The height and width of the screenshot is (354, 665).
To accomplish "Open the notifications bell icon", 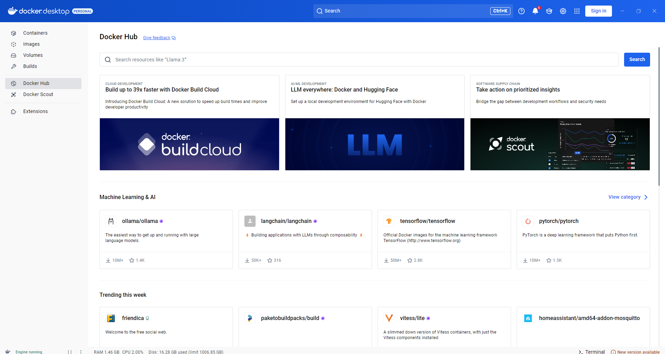I will [535, 11].
